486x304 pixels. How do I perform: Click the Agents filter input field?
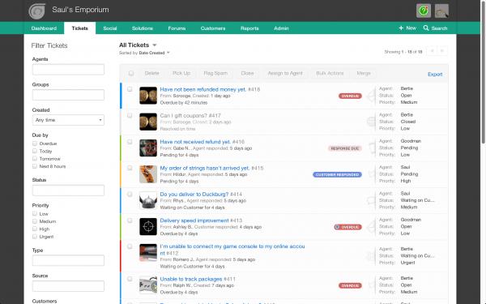click(x=68, y=70)
